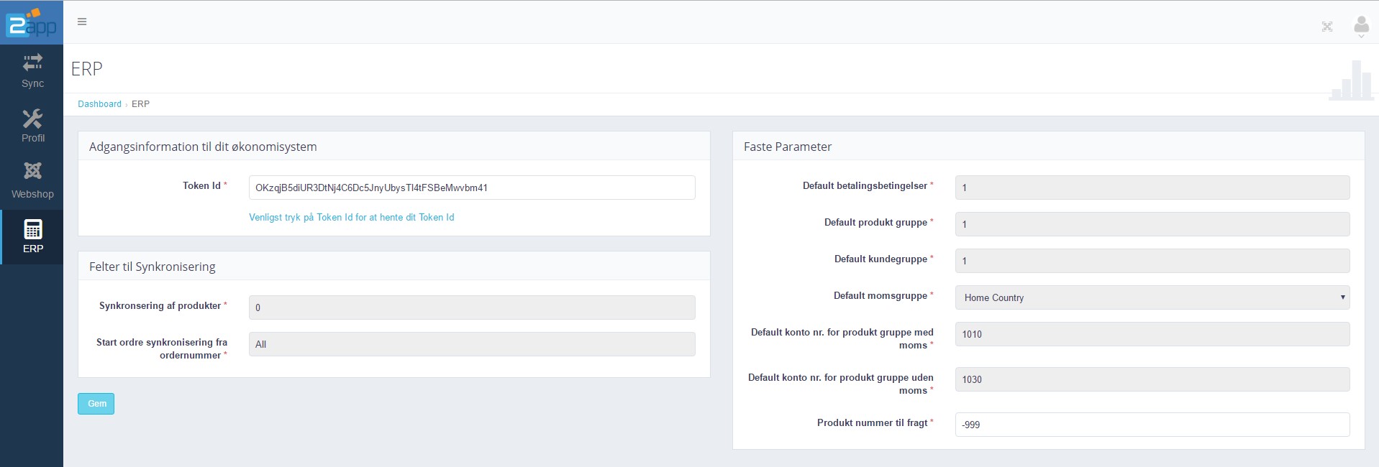Click the Synkronsering af produkter field

[x=471, y=308]
